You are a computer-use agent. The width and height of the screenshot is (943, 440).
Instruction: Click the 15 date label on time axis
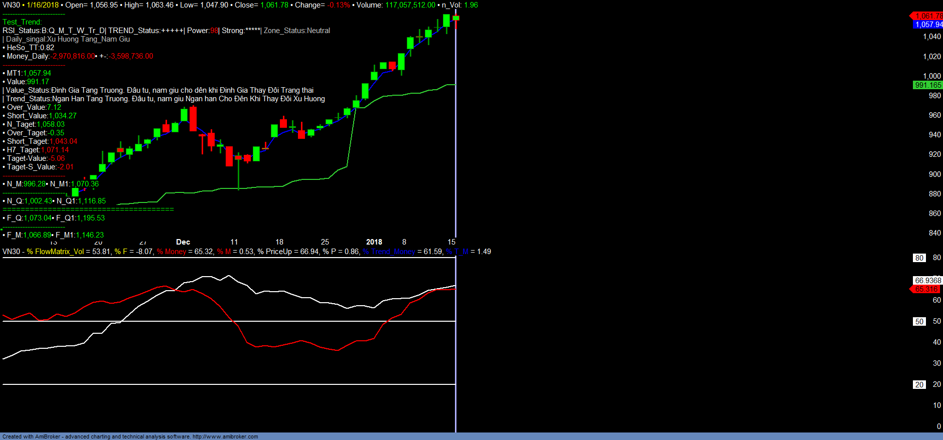[451, 242]
